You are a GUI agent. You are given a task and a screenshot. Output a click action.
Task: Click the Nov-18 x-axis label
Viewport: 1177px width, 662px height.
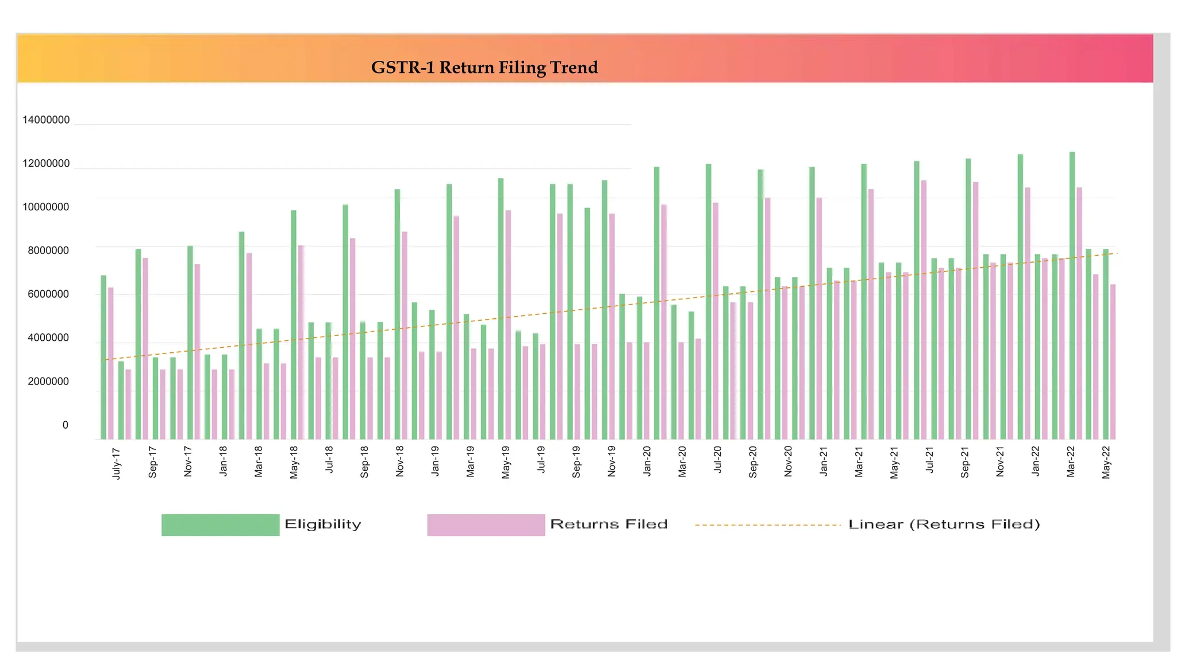click(x=399, y=461)
